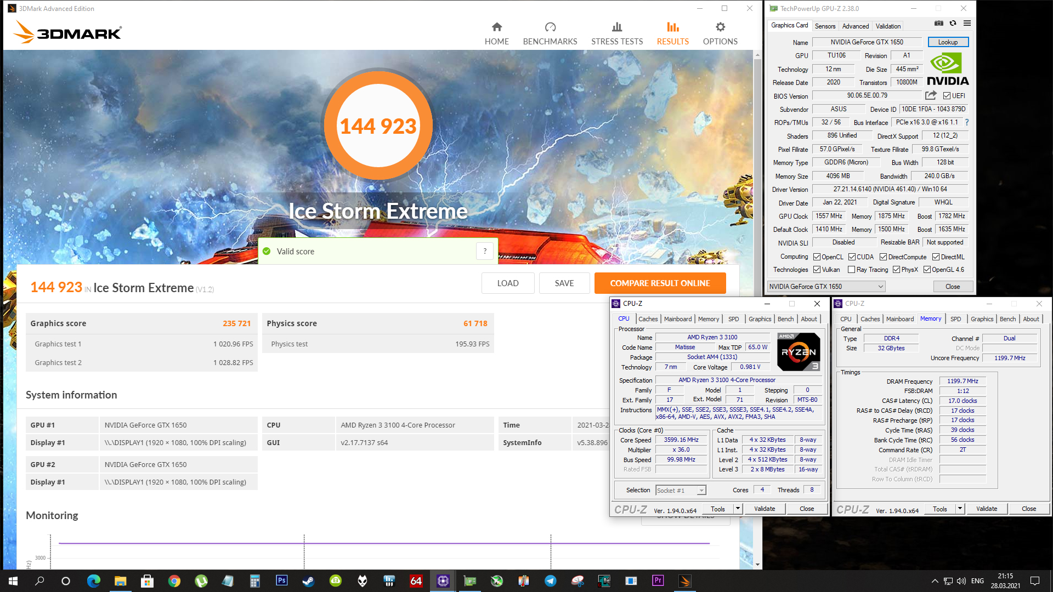Open Bench tab in CPU-Z CPU window
This screenshot has width=1053, height=592.
[x=785, y=318]
